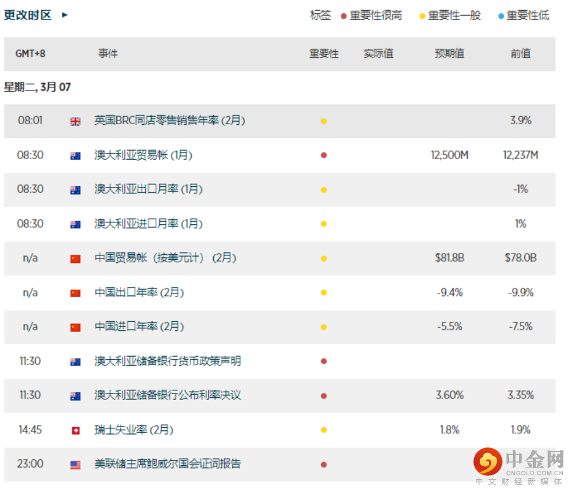The width and height of the screenshot is (573, 493).
Task: Click red importance dot for 澳大利亚贸易帐
Action: [x=324, y=155]
